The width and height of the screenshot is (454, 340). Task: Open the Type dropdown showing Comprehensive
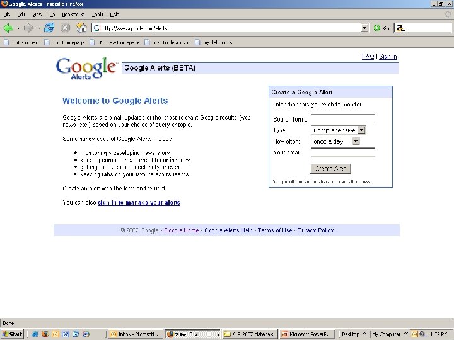click(362, 130)
